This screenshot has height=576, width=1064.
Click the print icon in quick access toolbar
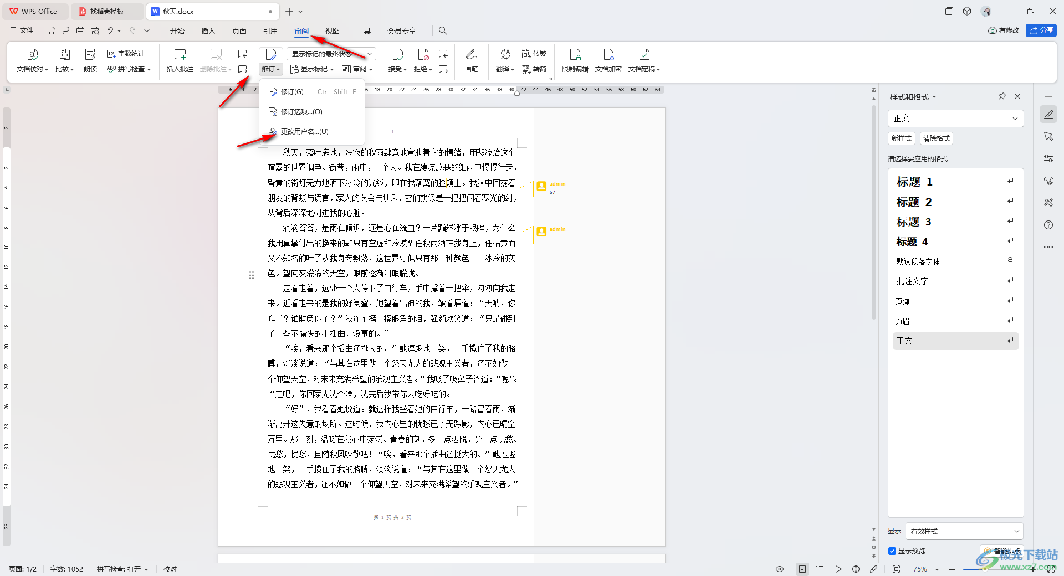[x=80, y=30]
